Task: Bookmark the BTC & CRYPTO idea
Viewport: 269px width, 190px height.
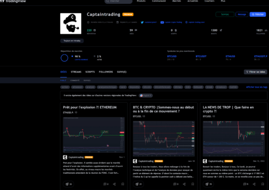Action: click(x=193, y=184)
